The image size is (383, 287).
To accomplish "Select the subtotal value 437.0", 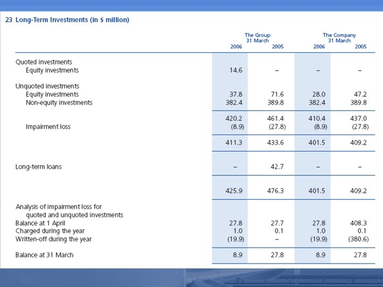I will (x=359, y=119).
